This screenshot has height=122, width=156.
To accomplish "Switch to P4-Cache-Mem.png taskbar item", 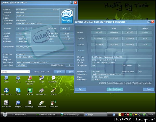I will [71, 115].
